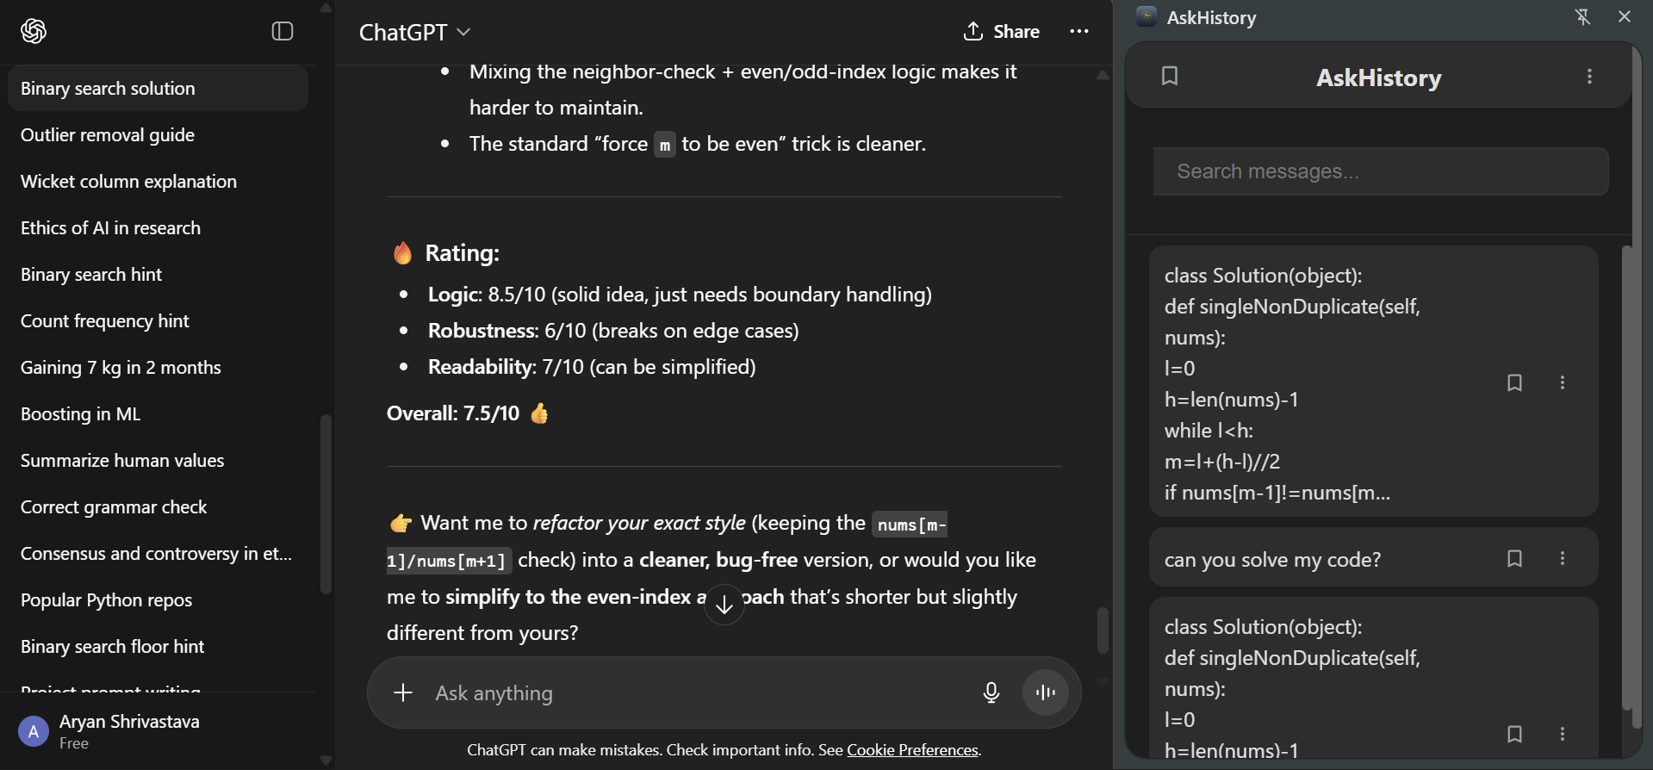Open AskHistory header options menu
Screen dimensions: 1653x770
pos(1589,77)
